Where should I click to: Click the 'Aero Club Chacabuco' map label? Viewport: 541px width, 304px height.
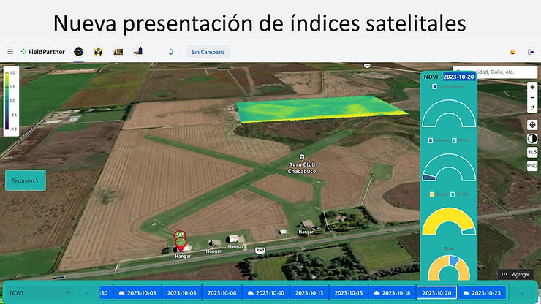[x=302, y=168]
